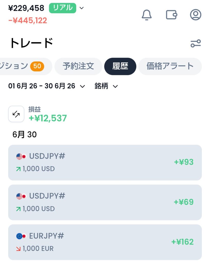The image size is (210, 263).
Task: Toggle the リアル account badge
Action: tap(62, 8)
